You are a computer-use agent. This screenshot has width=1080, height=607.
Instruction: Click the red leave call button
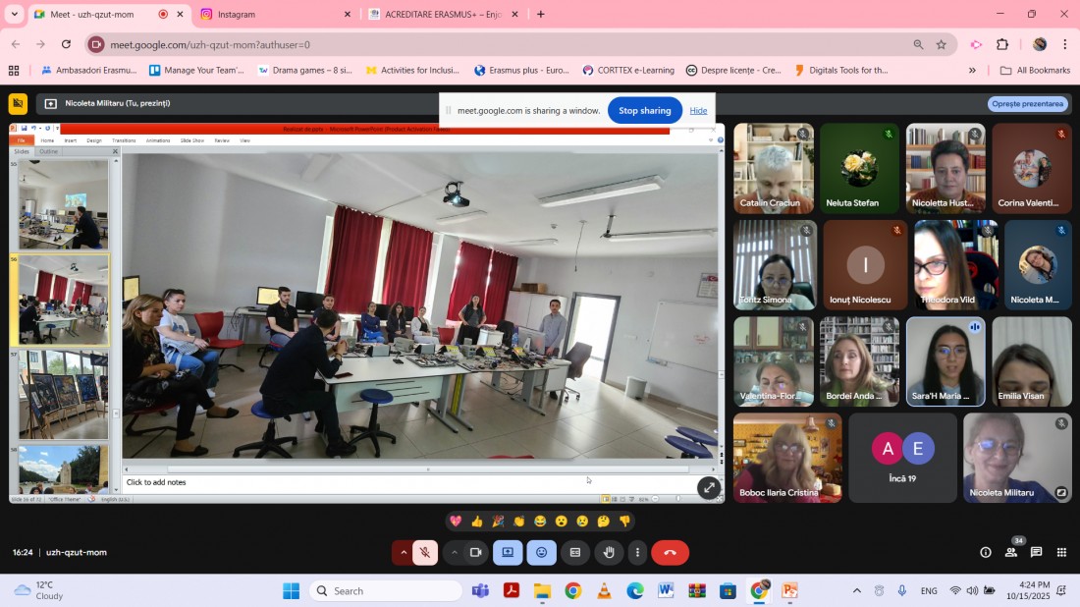click(670, 553)
